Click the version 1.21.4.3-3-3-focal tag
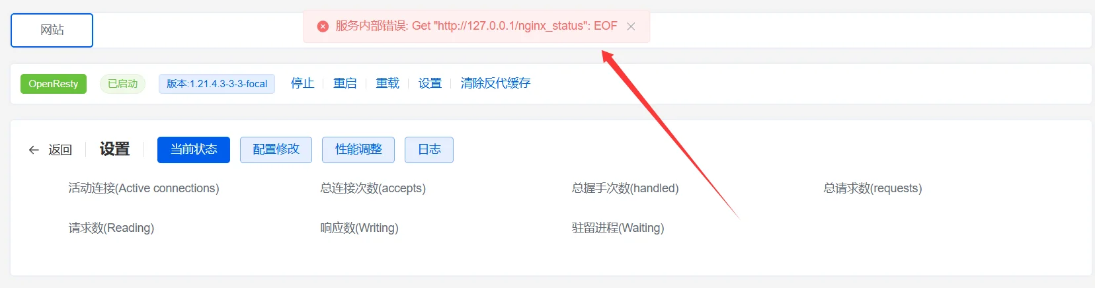The image size is (1095, 288). click(x=217, y=84)
